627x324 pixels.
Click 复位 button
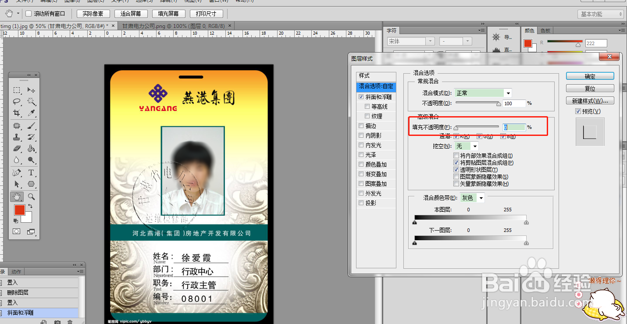coord(590,89)
